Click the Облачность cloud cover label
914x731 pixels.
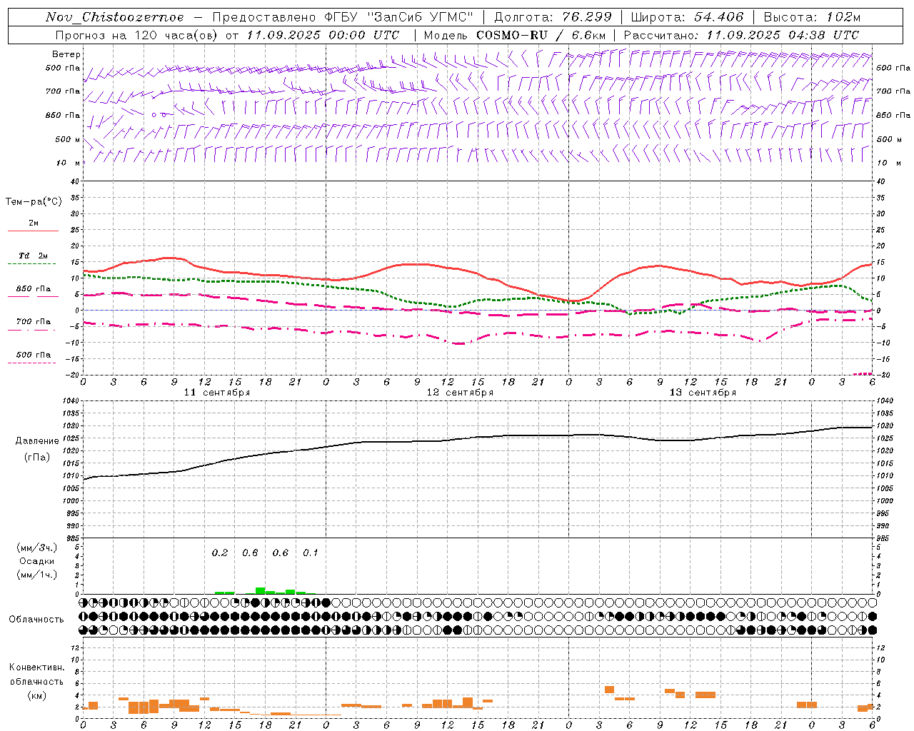point(36,620)
